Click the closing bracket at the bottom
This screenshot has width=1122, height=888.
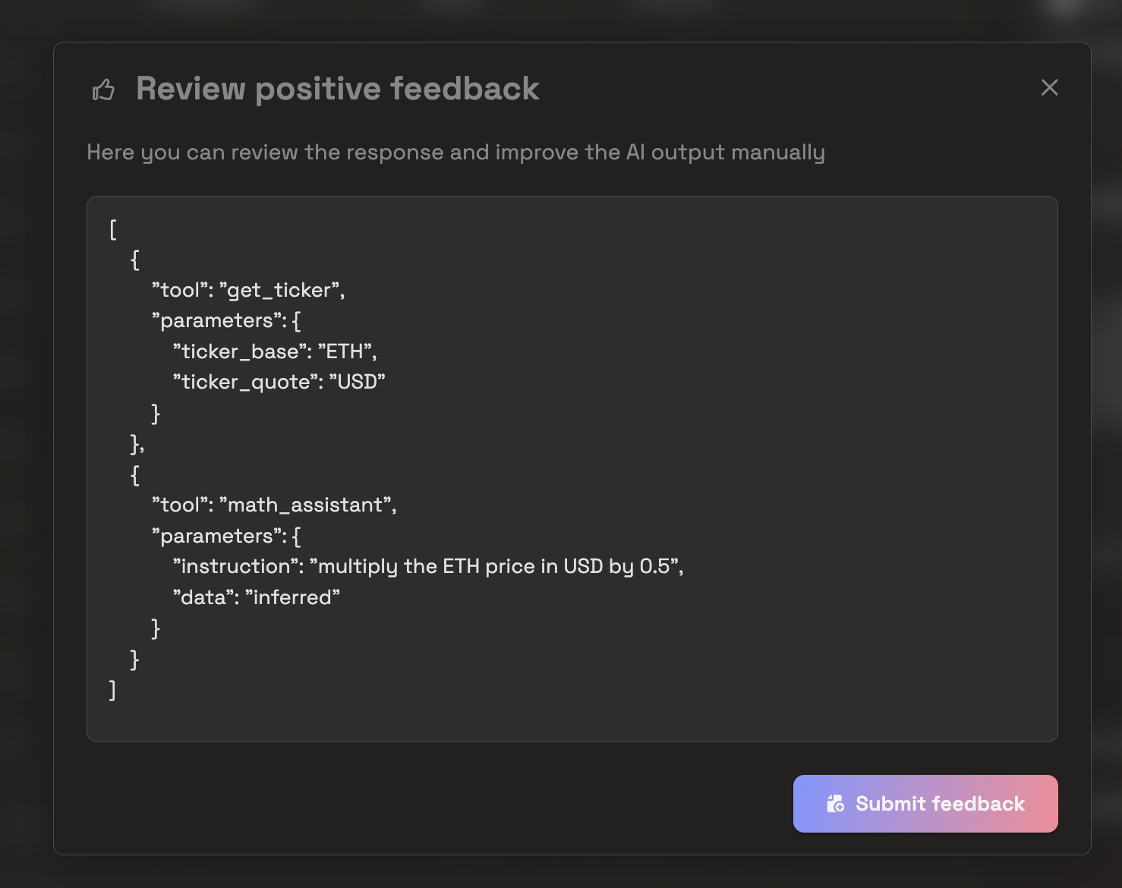(112, 689)
